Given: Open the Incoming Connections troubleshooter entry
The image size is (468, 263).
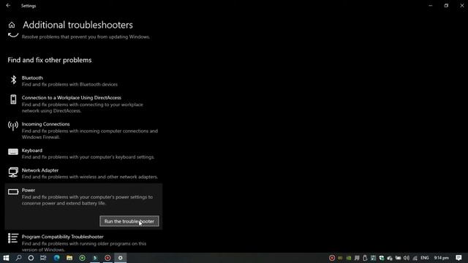Looking at the screenshot, I should [83, 130].
